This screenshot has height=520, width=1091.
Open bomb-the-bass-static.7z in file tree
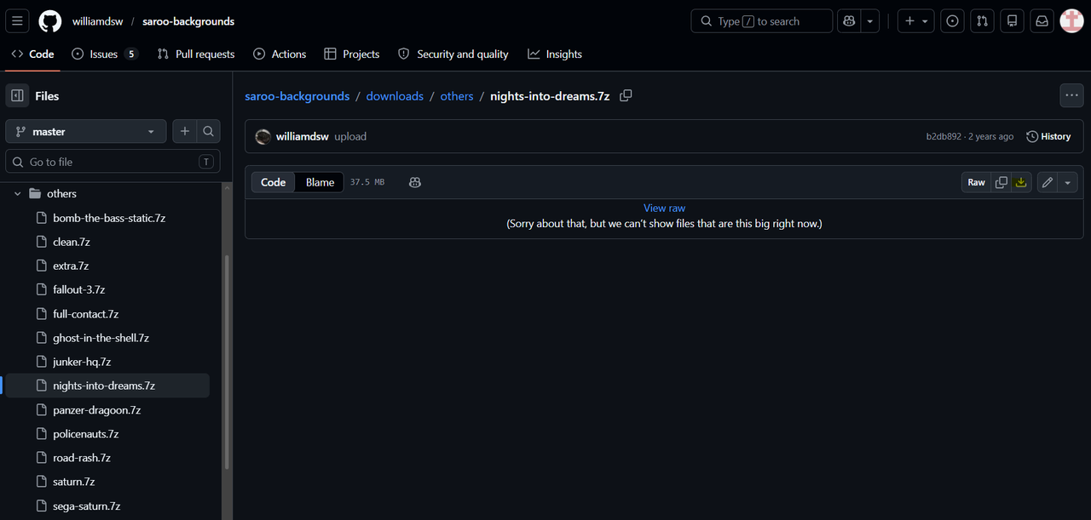click(x=109, y=218)
